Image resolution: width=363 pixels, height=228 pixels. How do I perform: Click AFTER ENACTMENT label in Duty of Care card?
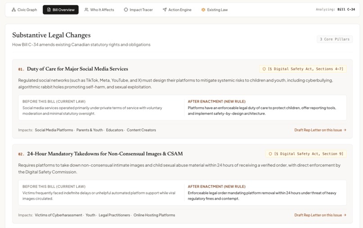(x=217, y=102)
